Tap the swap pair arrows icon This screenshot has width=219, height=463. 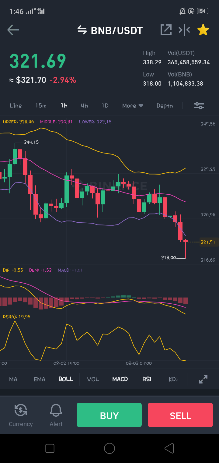(82, 30)
